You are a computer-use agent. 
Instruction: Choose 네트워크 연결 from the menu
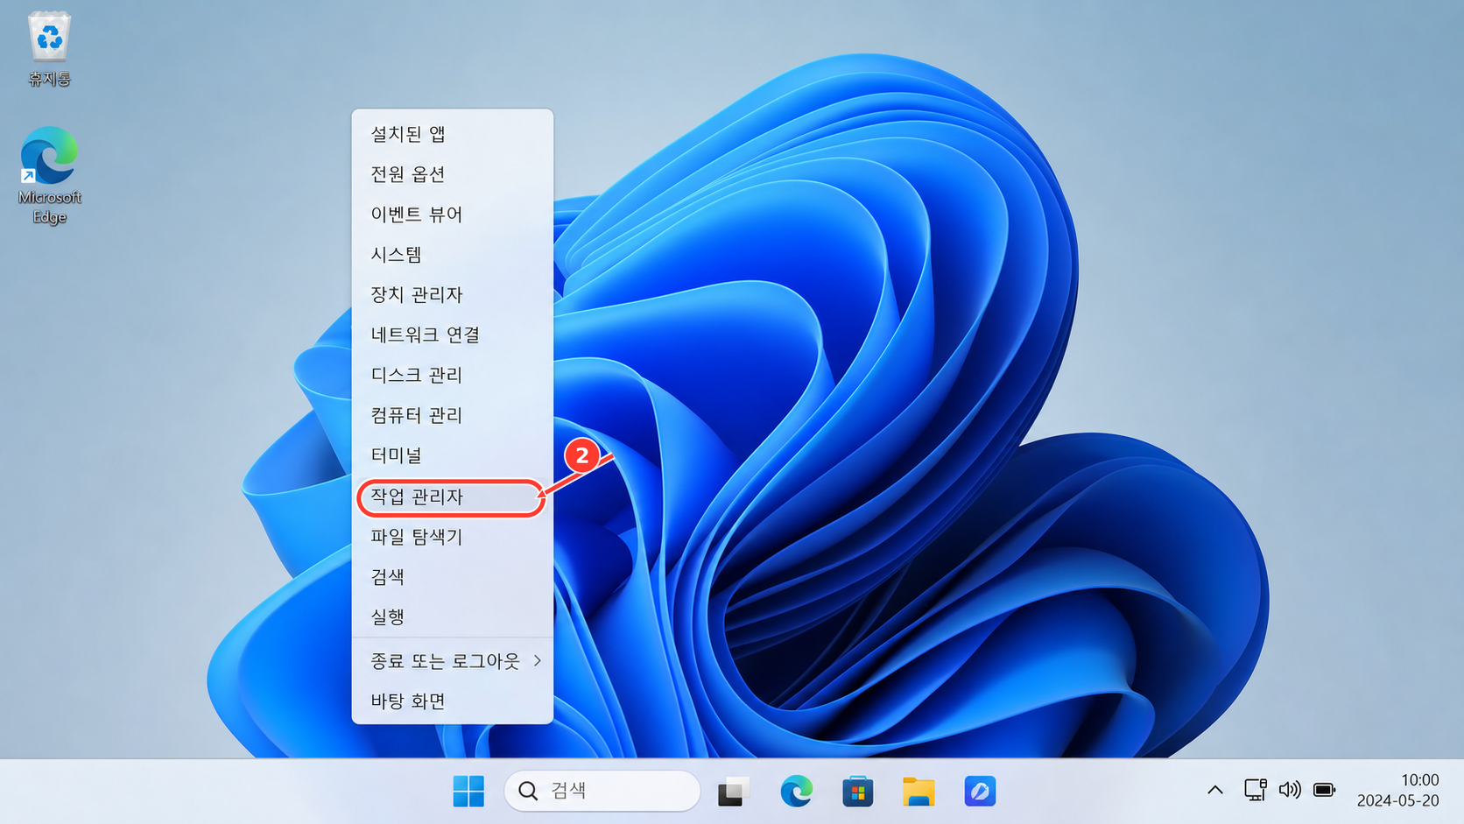click(452, 335)
